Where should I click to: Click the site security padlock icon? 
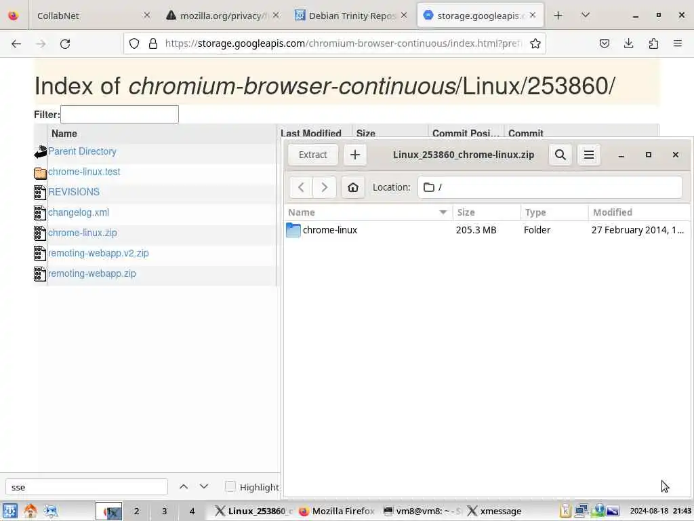[x=153, y=43]
